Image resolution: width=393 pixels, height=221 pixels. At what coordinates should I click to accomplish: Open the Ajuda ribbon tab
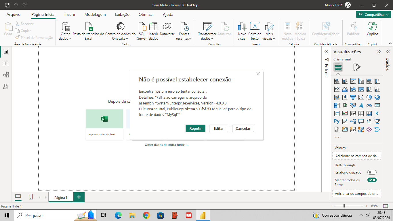168,14
